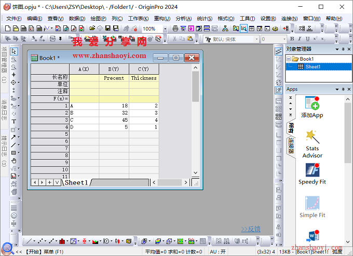Launch the Simple Fit app

[x=312, y=207]
